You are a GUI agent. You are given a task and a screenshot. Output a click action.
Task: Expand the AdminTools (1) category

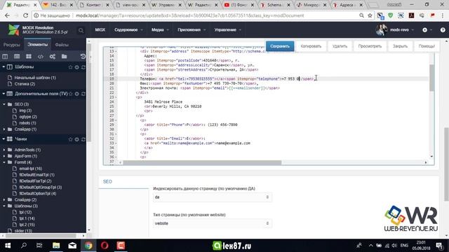click(4, 150)
